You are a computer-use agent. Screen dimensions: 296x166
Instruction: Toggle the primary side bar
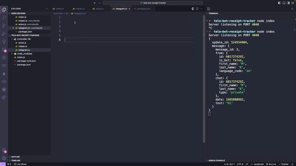(x=279, y=3)
